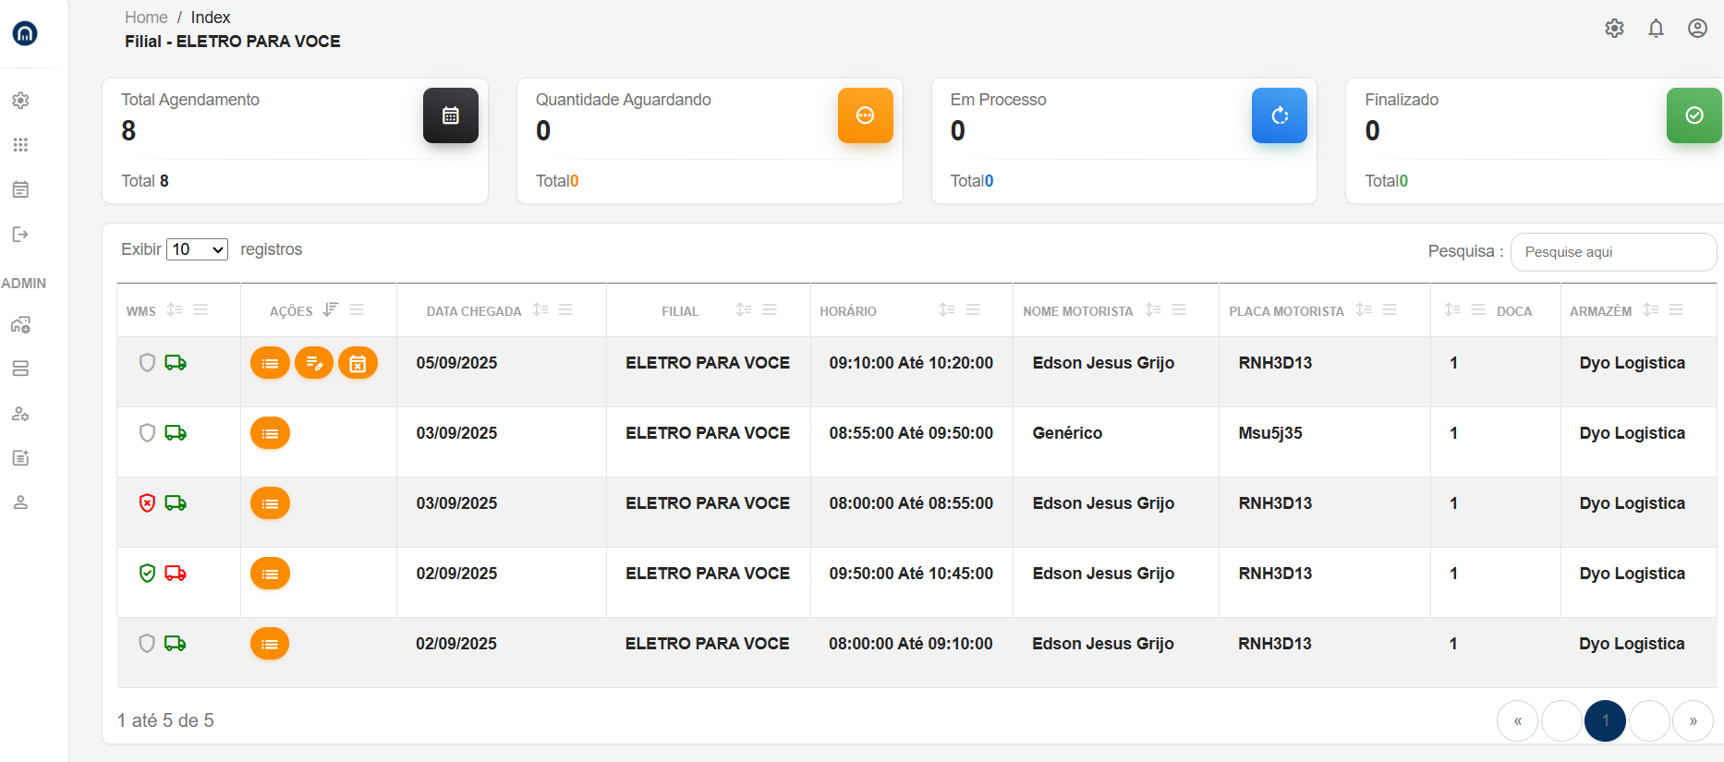Click the Pesquise aqui search field

[x=1613, y=252]
